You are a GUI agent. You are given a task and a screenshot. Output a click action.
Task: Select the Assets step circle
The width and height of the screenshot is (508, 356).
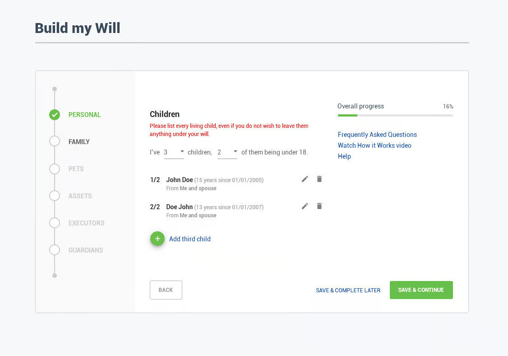[55, 196]
